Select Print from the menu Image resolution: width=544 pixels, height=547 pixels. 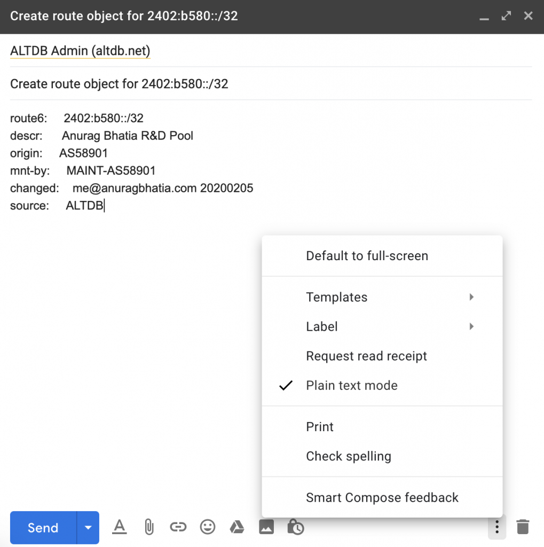click(382, 427)
